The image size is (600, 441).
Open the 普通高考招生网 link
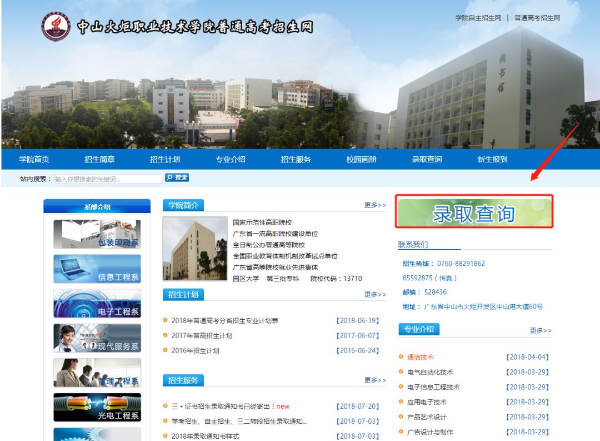pos(537,18)
